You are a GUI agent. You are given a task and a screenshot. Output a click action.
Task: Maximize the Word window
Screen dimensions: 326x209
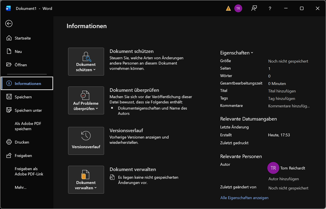[x=302, y=8]
